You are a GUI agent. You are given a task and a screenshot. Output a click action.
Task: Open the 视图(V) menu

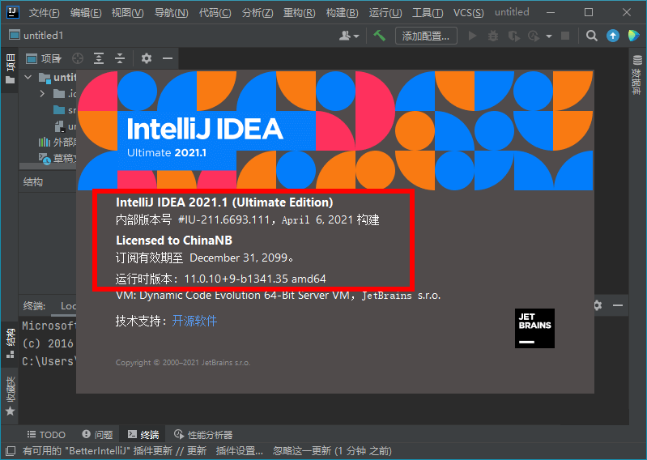(x=127, y=13)
